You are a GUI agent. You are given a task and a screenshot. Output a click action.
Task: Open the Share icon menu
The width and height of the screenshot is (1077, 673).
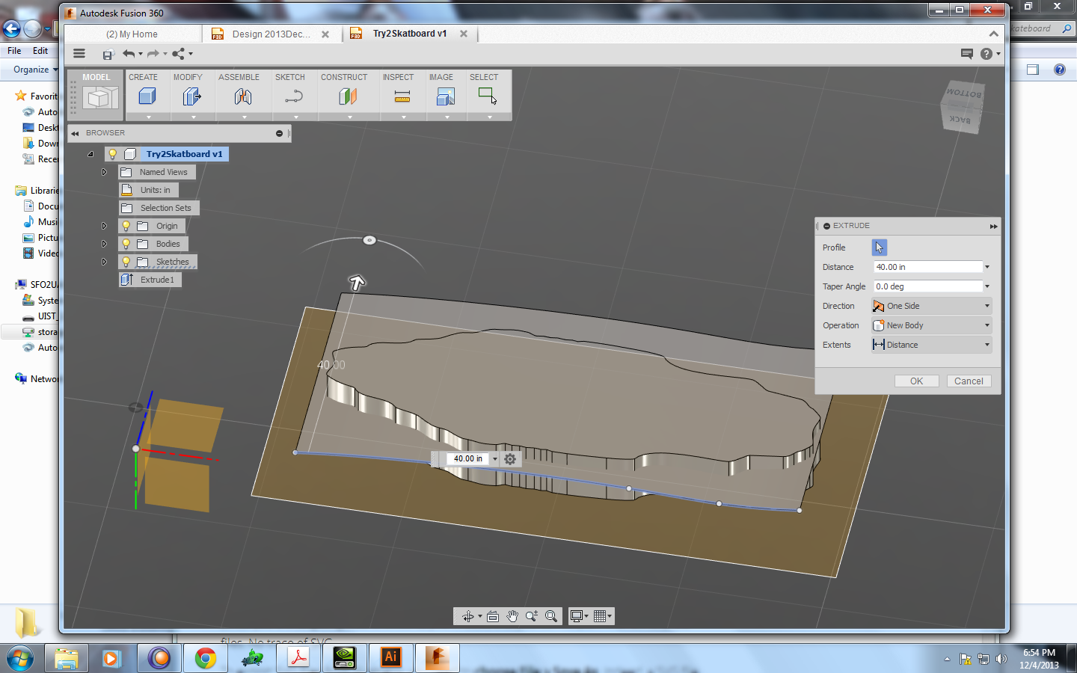[x=178, y=54]
